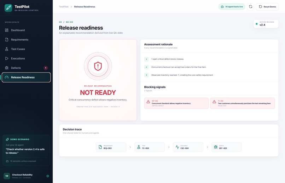Open the Checkout Reliability workspace entry
Image resolution: width=285 pixels, height=183 pixels.
pyautogui.click(x=26, y=176)
